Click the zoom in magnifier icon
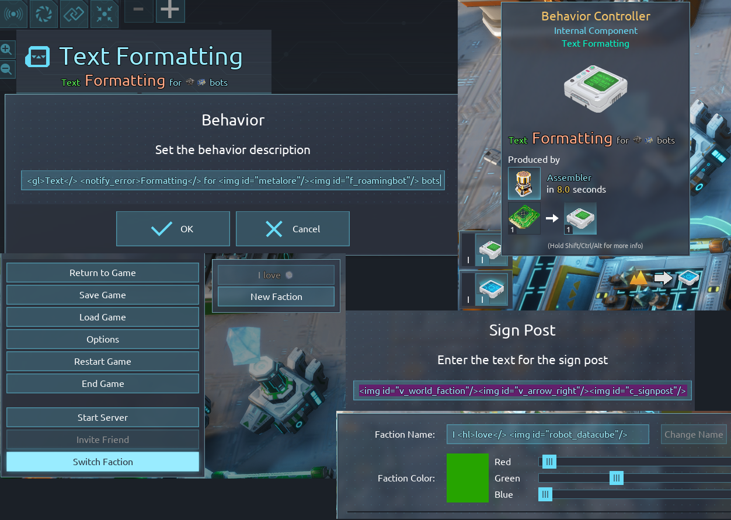Viewport: 731px width, 520px height. point(6,49)
